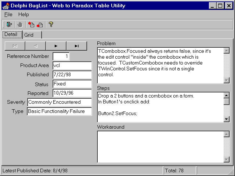Click the grayed-out stop hand icon
The height and width of the screenshot is (176, 235).
(x=20, y=25)
